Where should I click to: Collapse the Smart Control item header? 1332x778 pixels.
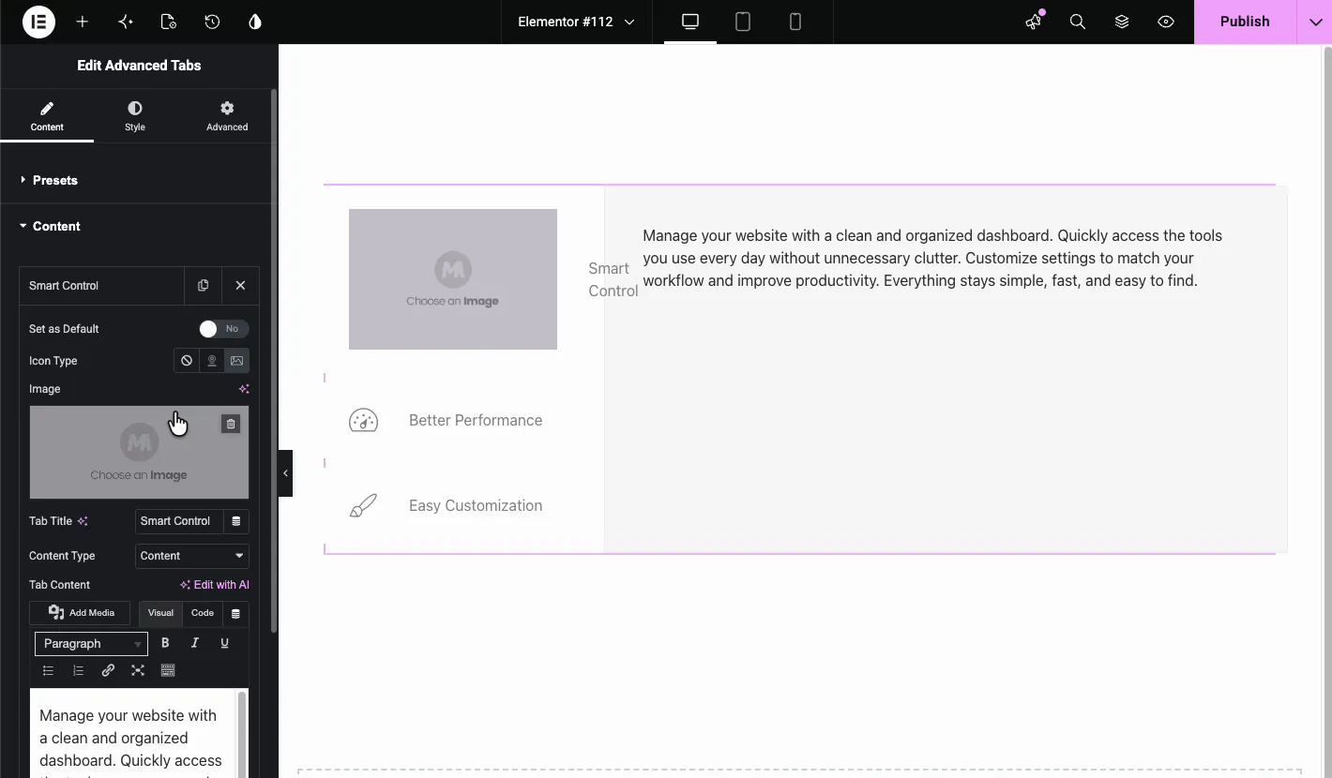coord(101,286)
